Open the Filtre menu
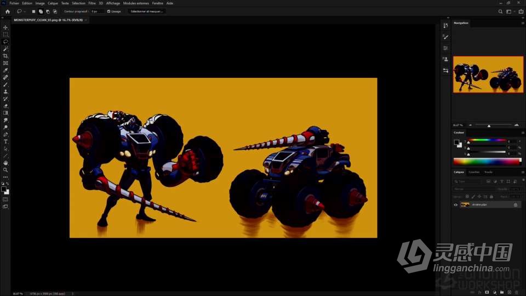 pyautogui.click(x=92, y=3)
